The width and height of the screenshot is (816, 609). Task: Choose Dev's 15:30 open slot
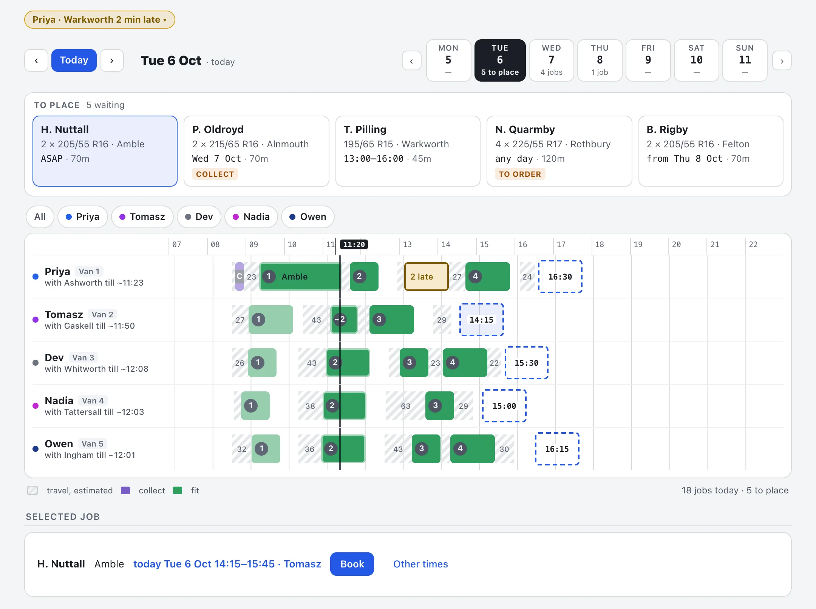527,363
